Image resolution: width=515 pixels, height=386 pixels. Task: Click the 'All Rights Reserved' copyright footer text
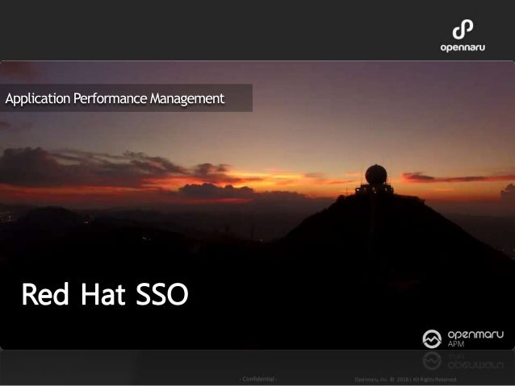(x=434, y=380)
